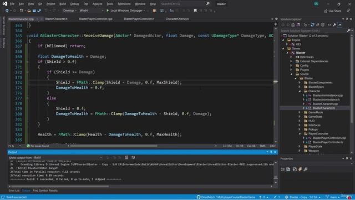Start debugging with the green play icon
Viewport: 355px width, 200px height.
[x=108, y=11]
